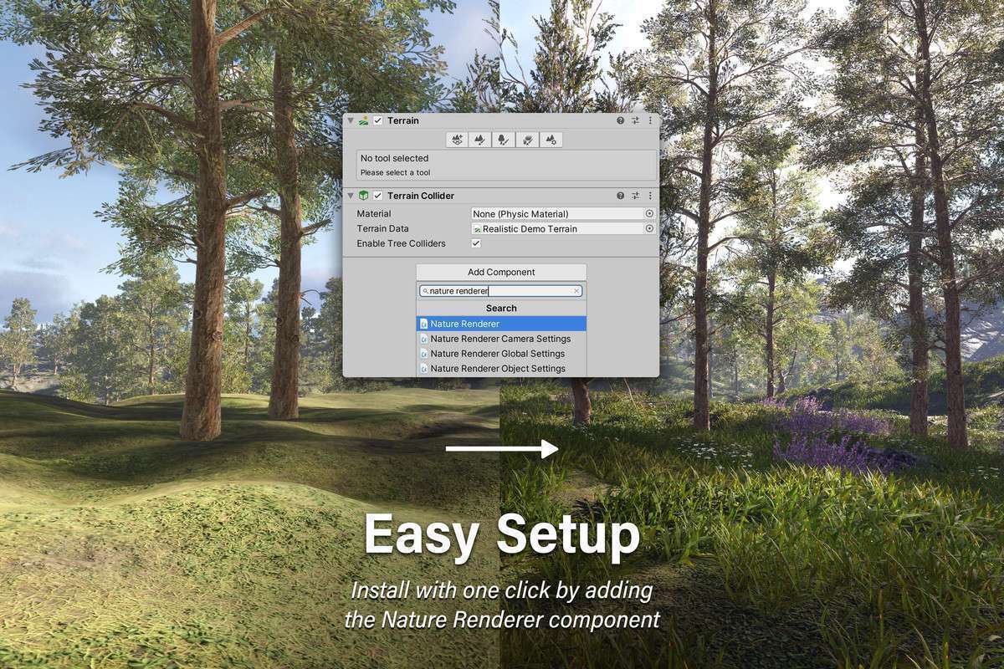This screenshot has width=1004, height=669.
Task: Open presets for Terrain component
Action: click(x=635, y=120)
